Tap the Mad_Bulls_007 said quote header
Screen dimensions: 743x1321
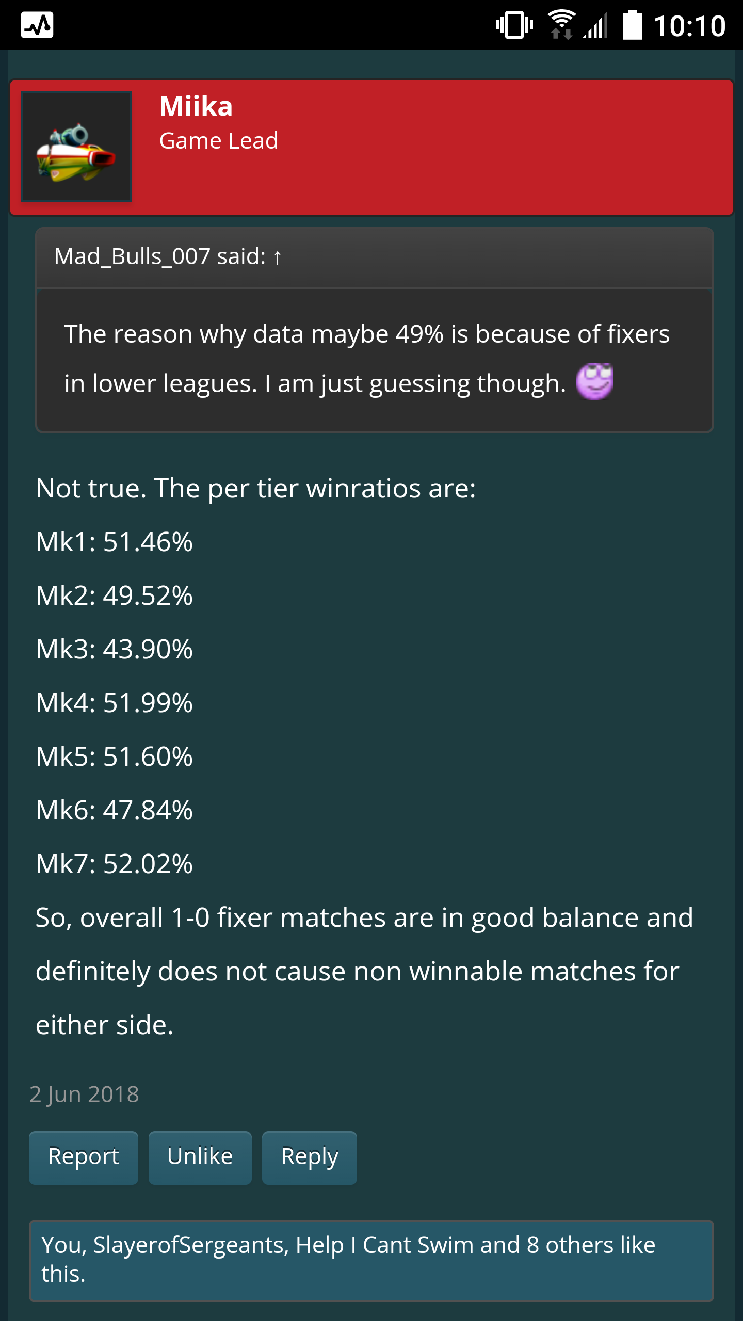click(160, 257)
